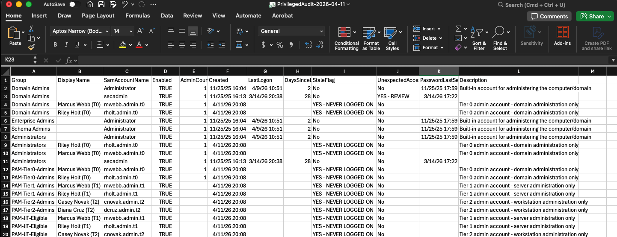The width and height of the screenshot is (617, 237).
Task: Click the currency dollar sign icon
Action: click(x=264, y=45)
